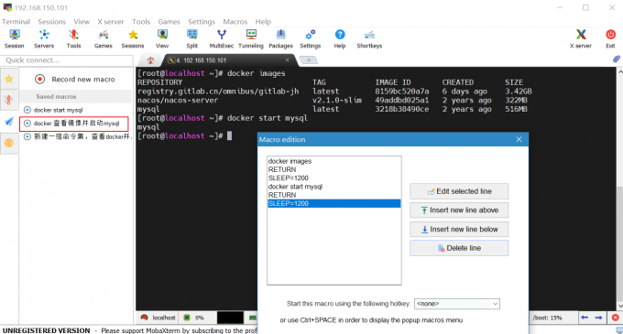623x334 pixels.
Task: Click the Exit toolbar icon
Action: [611, 38]
